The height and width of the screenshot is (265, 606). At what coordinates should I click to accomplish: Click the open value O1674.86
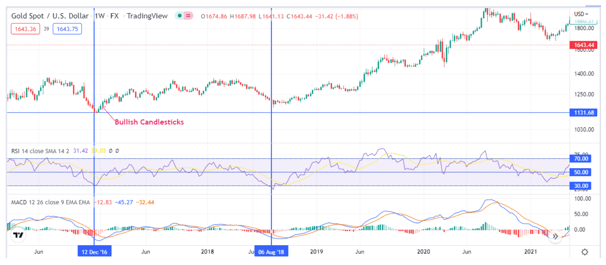coord(214,16)
